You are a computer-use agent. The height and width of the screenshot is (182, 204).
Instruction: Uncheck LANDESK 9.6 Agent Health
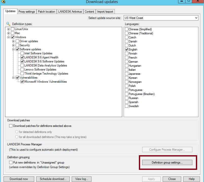click(x=22, y=57)
